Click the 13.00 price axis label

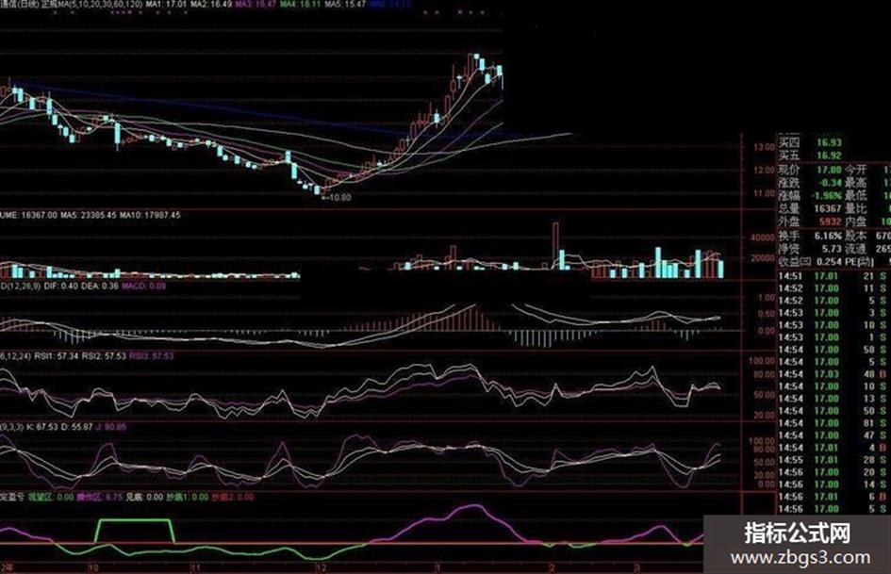click(765, 147)
